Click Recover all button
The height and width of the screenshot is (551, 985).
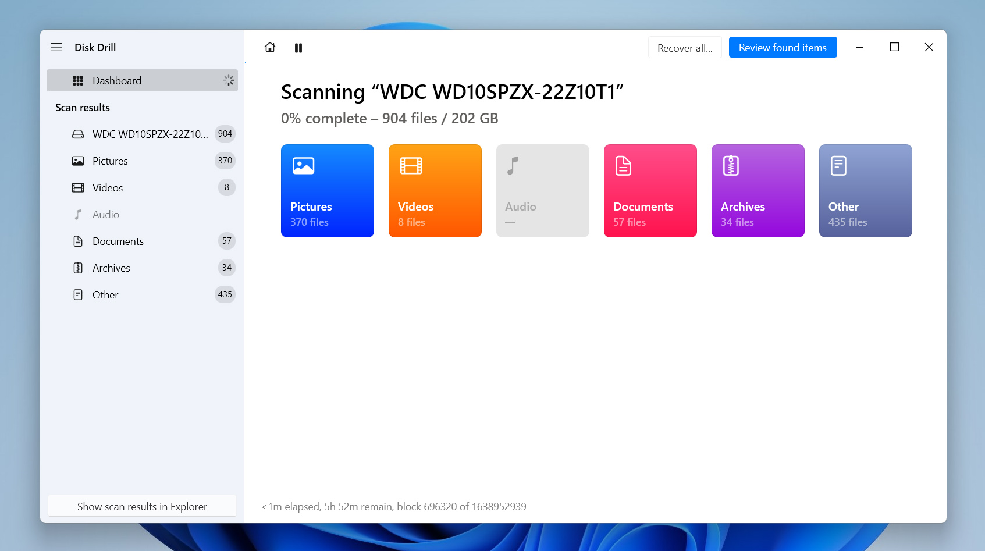(685, 48)
